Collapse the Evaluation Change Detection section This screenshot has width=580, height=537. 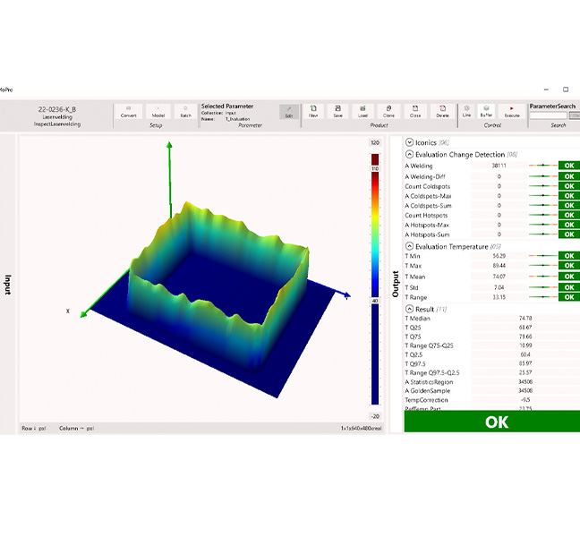point(409,155)
